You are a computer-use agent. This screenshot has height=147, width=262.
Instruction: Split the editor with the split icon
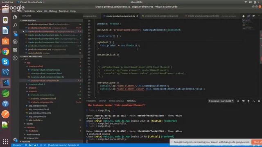click(254, 16)
